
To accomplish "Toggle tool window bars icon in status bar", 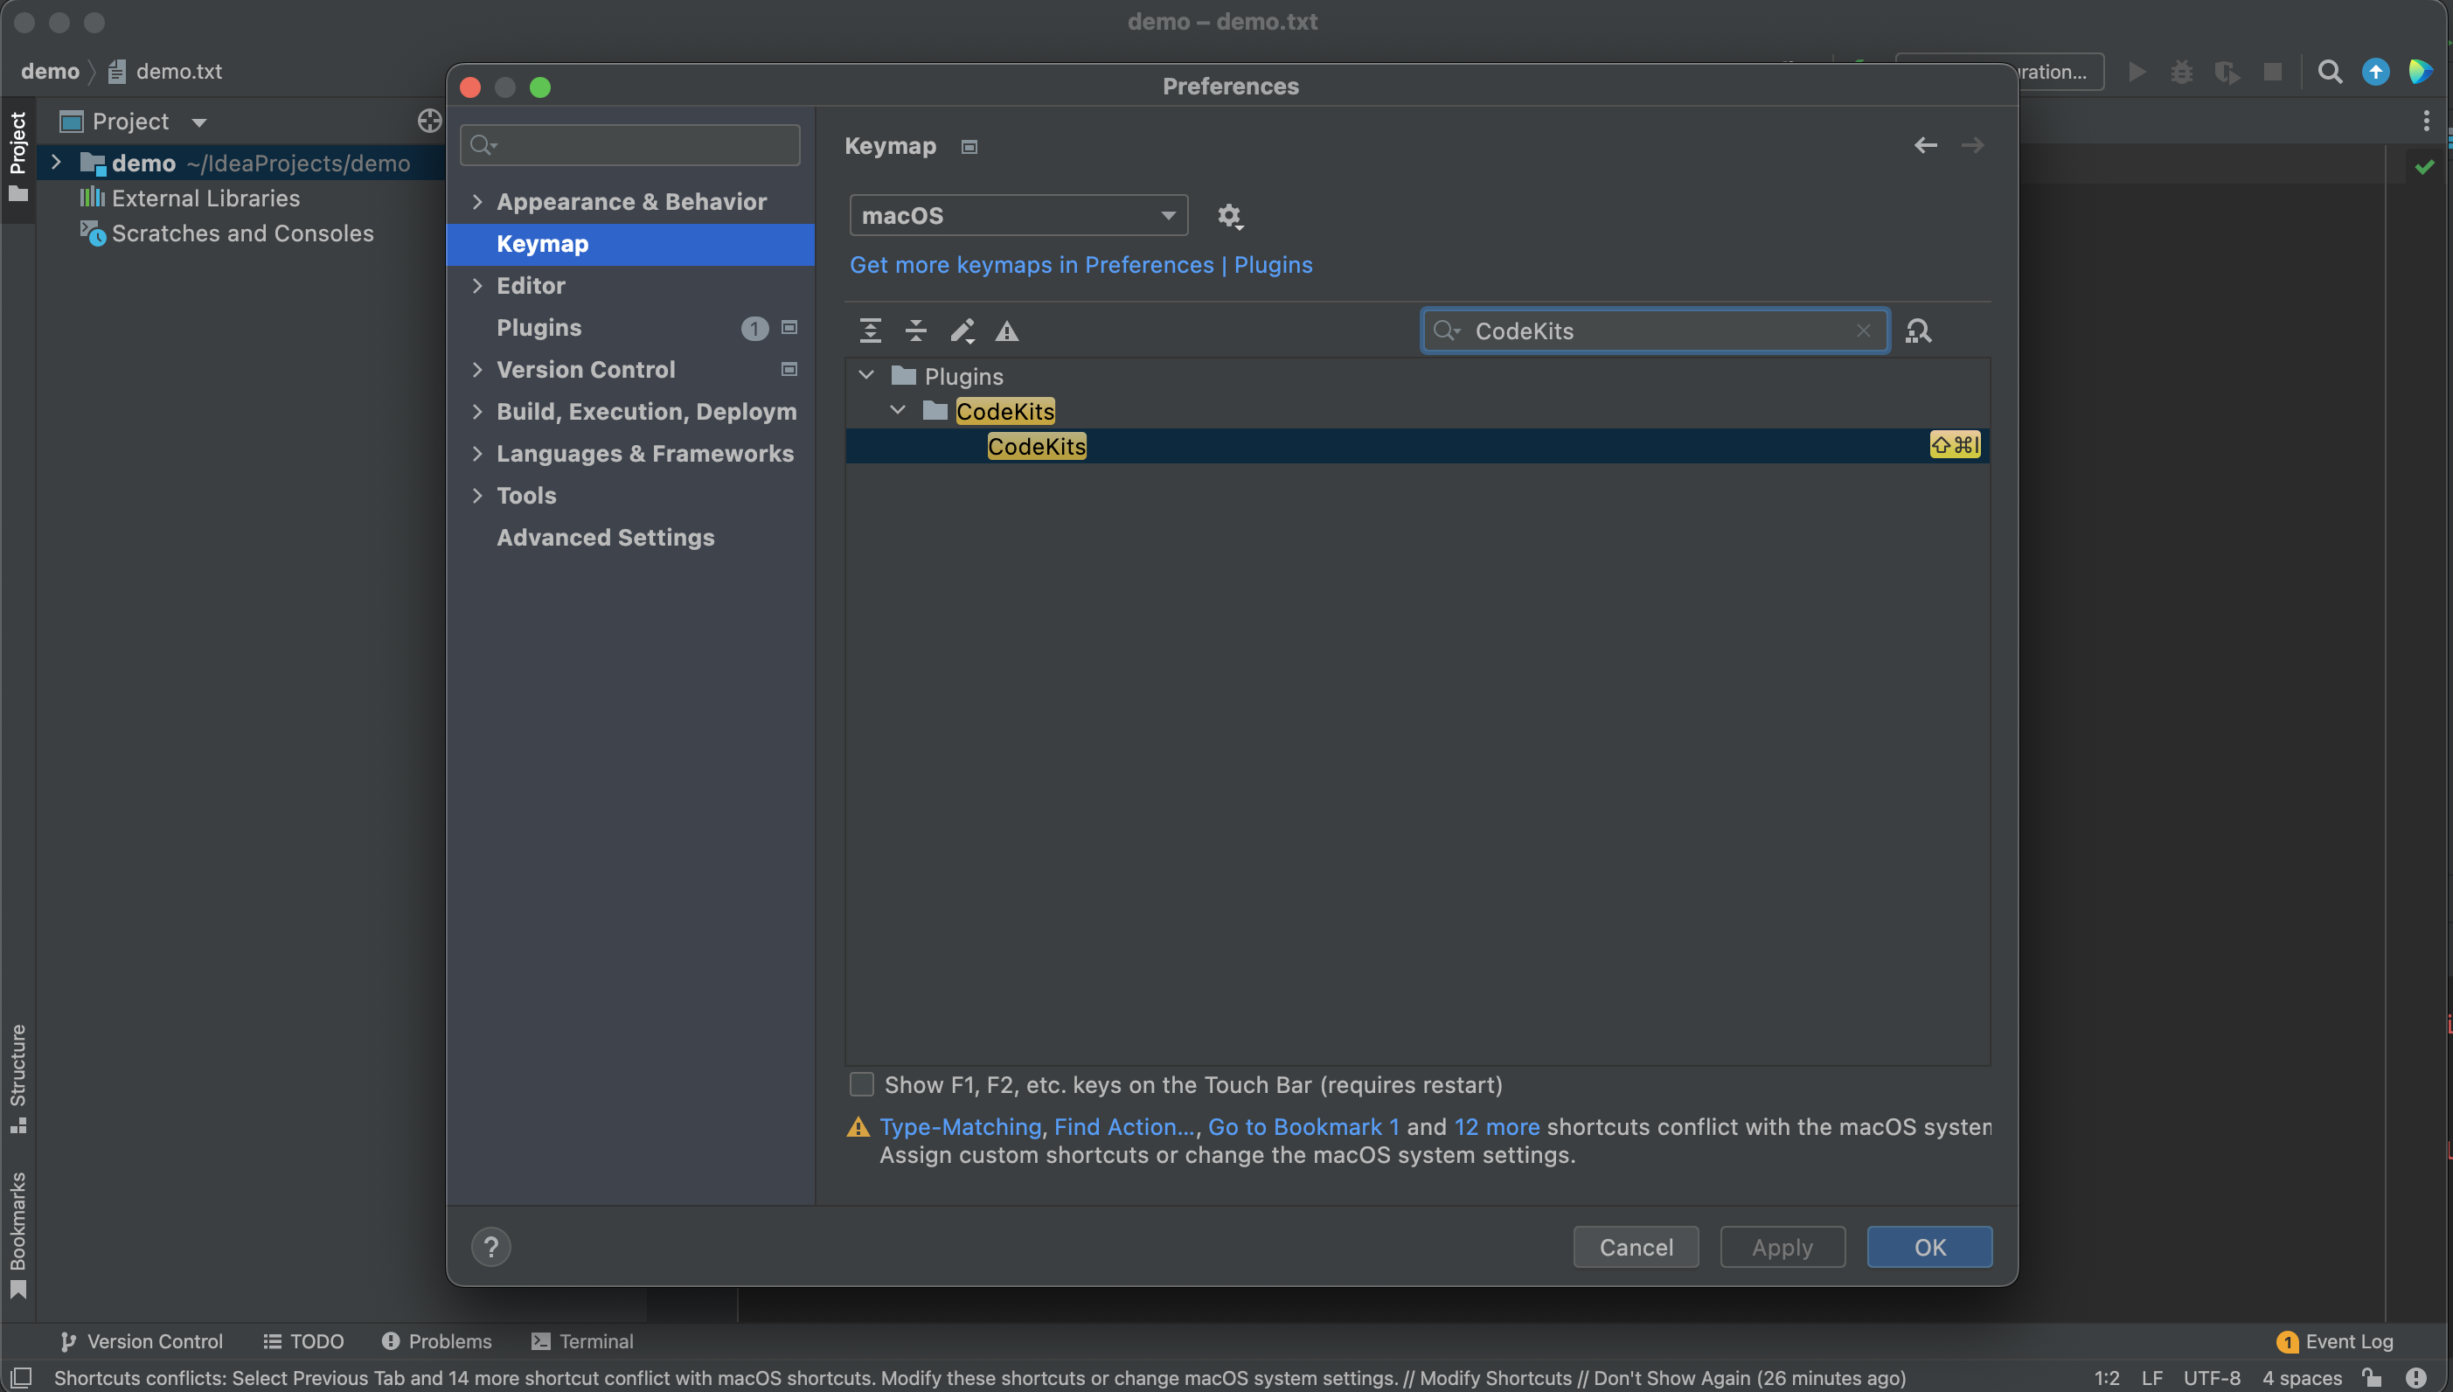I will tap(20, 1378).
